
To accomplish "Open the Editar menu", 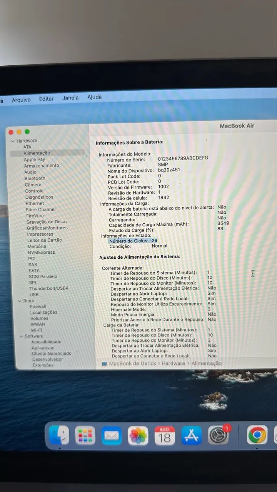I will tap(46, 99).
